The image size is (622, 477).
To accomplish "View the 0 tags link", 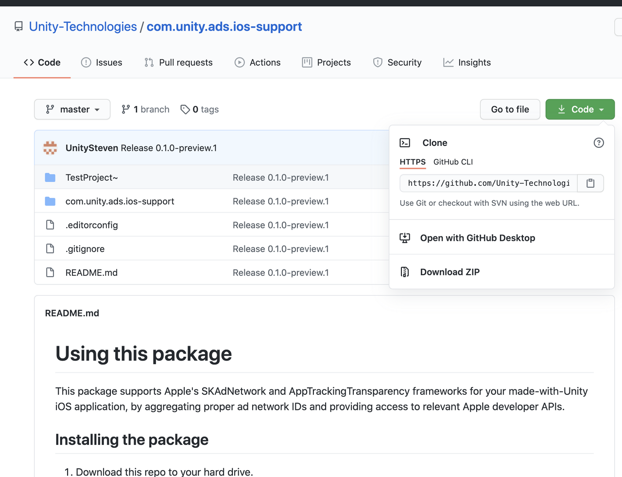I will 199,109.
